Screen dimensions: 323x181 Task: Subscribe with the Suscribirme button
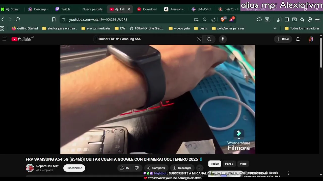(x=74, y=168)
